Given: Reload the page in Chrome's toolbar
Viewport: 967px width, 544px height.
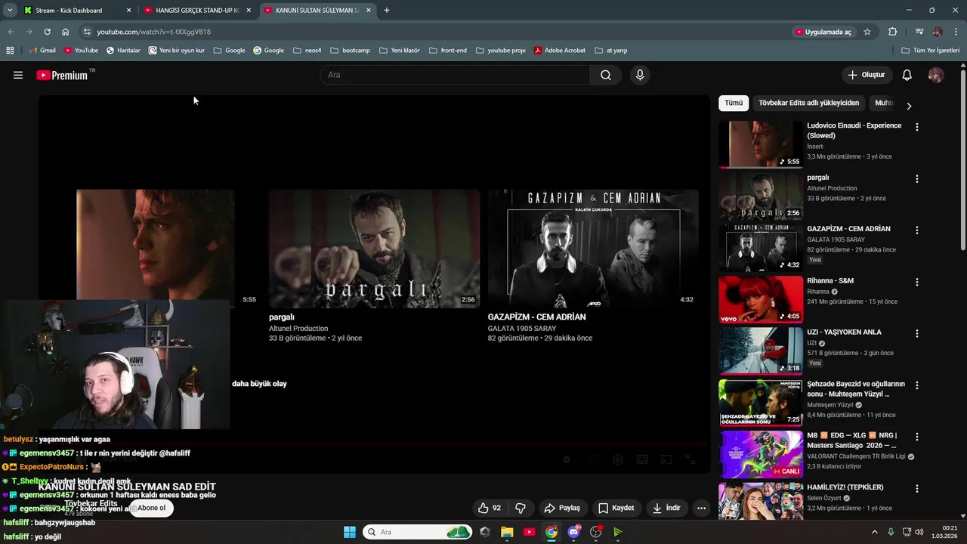Looking at the screenshot, I should pyautogui.click(x=47, y=32).
